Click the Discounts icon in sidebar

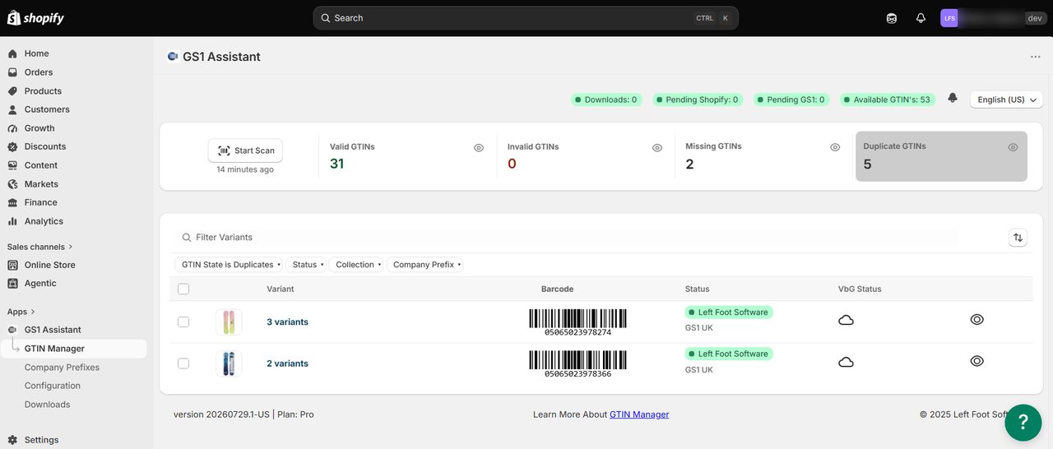point(12,146)
